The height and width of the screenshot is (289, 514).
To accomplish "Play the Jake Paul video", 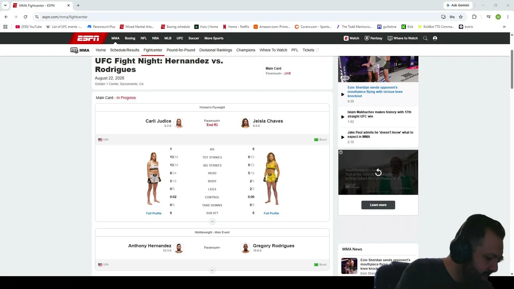I will click(343, 137).
